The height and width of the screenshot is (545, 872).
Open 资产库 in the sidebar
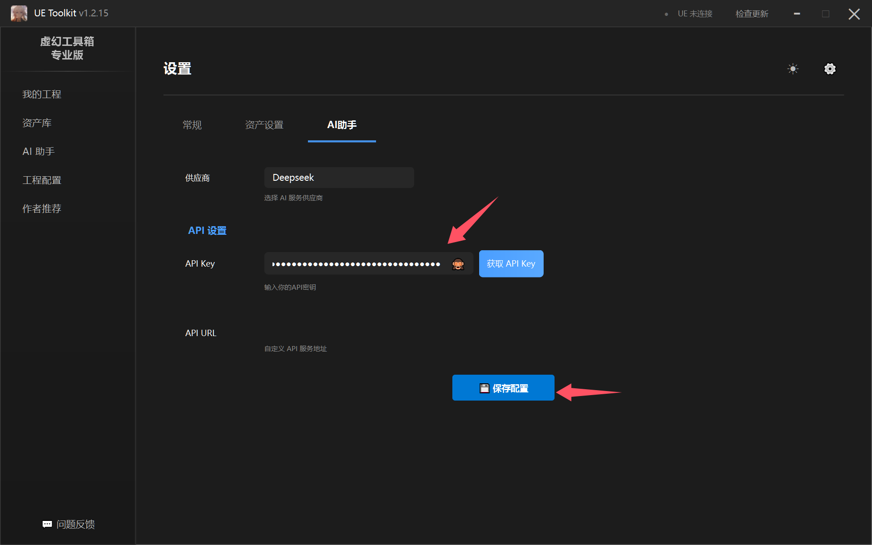coord(37,123)
